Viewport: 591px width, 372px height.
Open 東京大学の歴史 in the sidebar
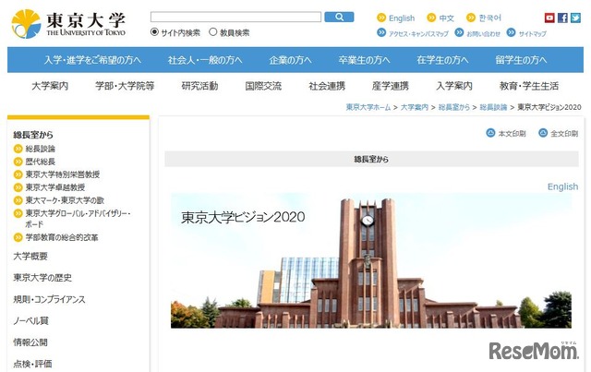click(x=42, y=278)
